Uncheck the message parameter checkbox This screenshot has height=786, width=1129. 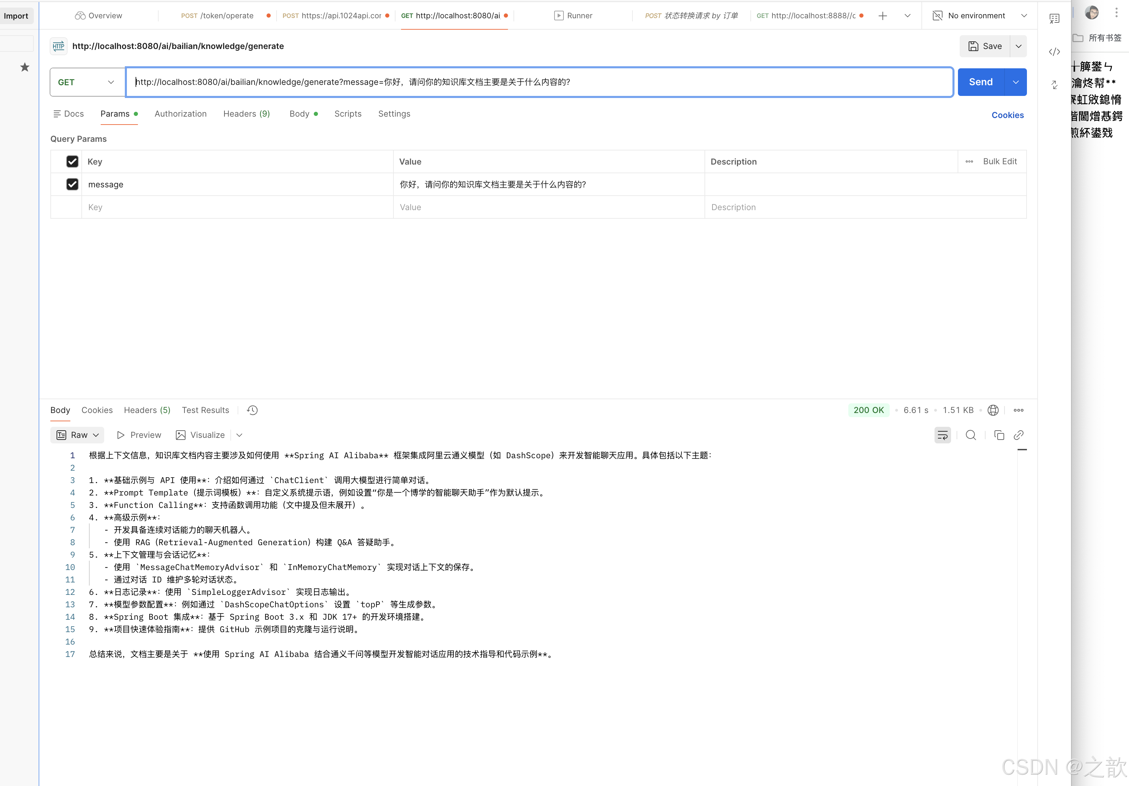[x=72, y=185]
